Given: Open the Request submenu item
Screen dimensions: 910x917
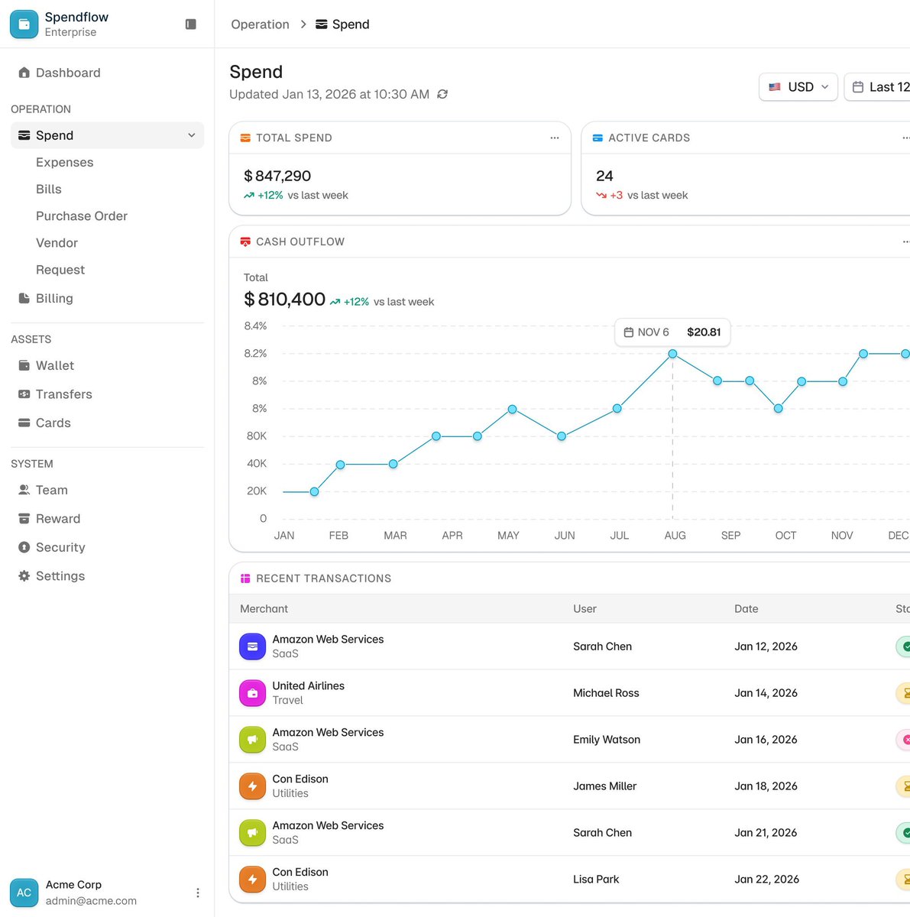Looking at the screenshot, I should point(60,269).
